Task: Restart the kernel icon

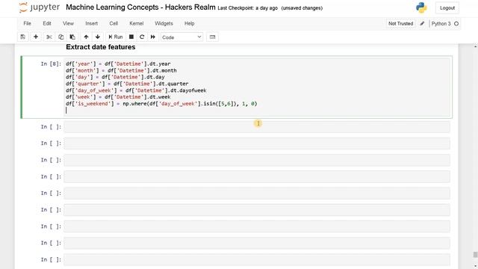Action: (142, 37)
